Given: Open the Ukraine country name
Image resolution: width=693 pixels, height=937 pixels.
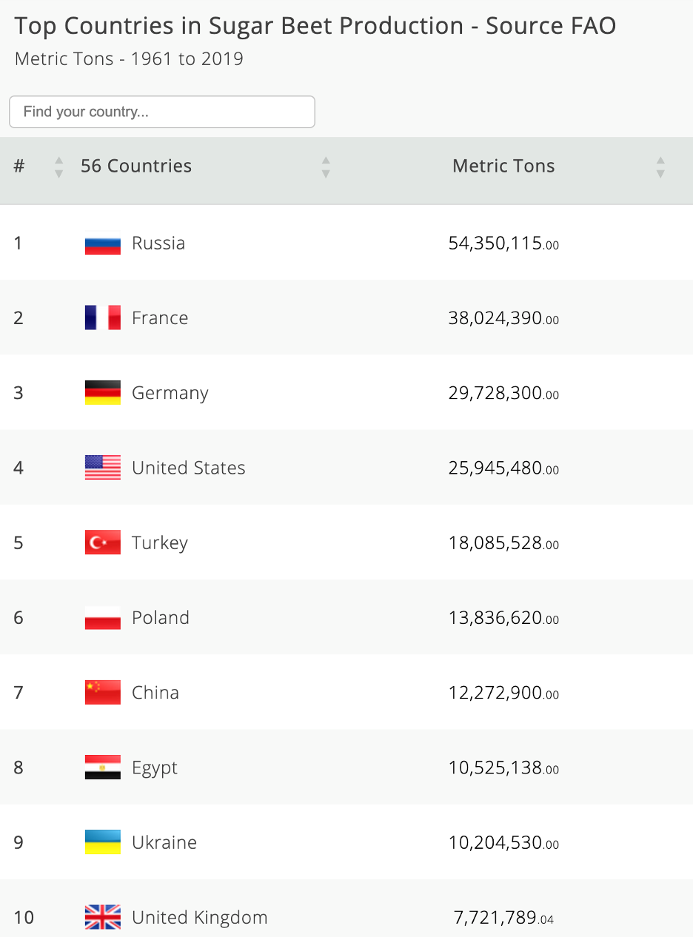Looking at the screenshot, I should [164, 842].
